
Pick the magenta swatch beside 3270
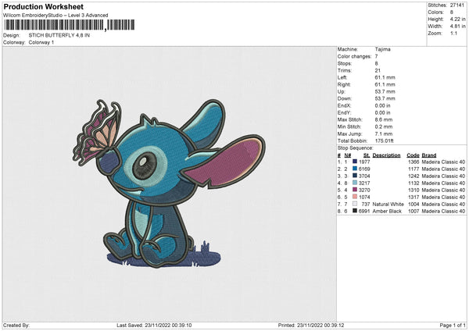(x=355, y=190)
